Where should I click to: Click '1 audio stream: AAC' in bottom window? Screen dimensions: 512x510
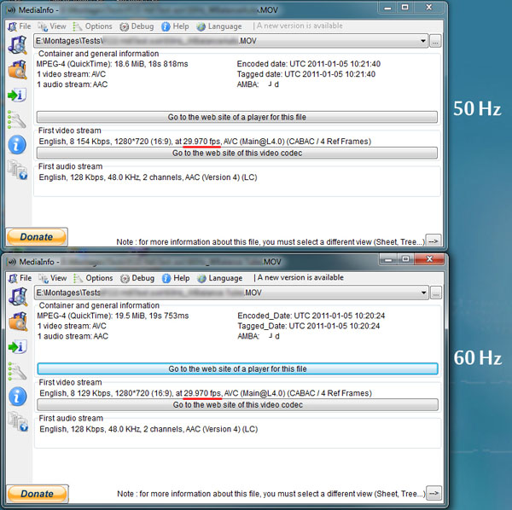pos(73,336)
